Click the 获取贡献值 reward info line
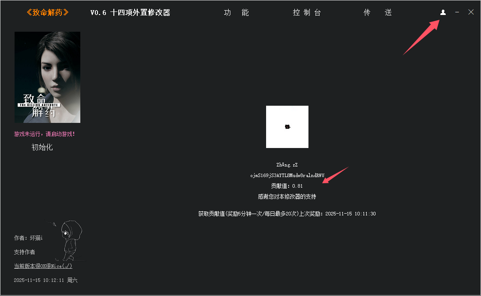Screen dimensions: 481x296 point(287,214)
